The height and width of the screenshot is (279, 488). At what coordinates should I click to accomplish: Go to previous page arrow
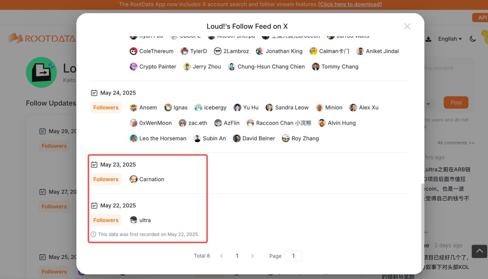221,256
